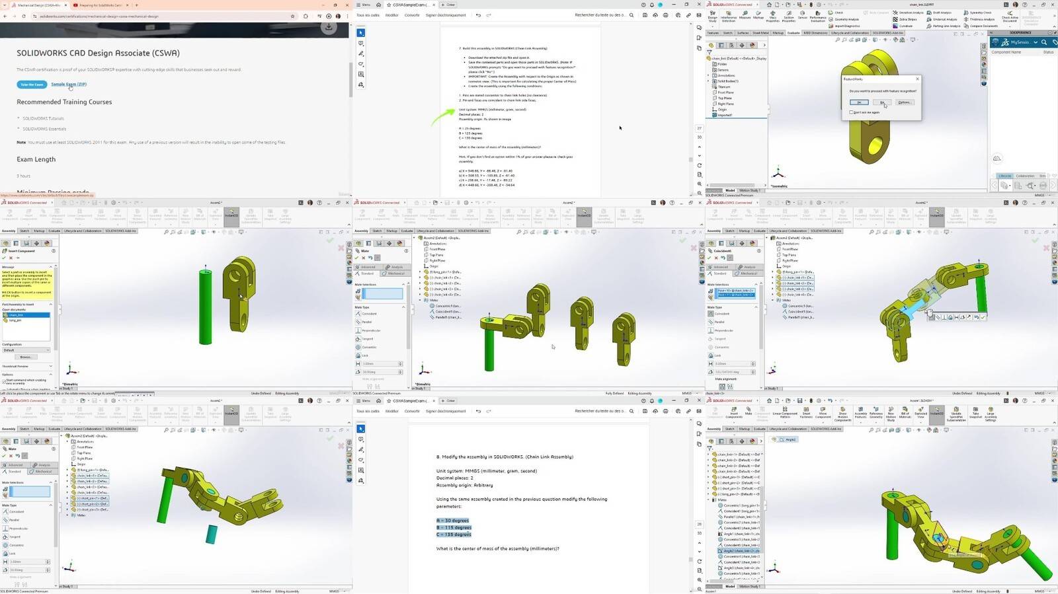Open Import Diagnostics in the Evaluate ribbon

tap(844, 26)
